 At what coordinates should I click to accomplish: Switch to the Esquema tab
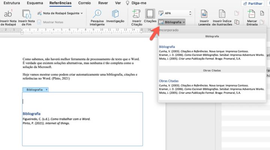(x=35, y=3)
